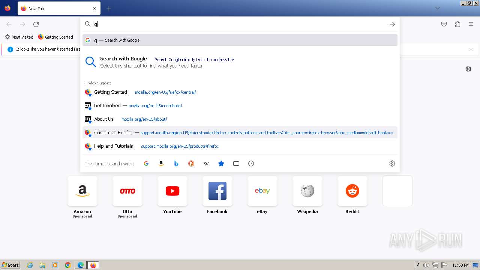The width and height of the screenshot is (480, 270).
Task: Open Getting Started bookmark
Action: click(x=55, y=37)
